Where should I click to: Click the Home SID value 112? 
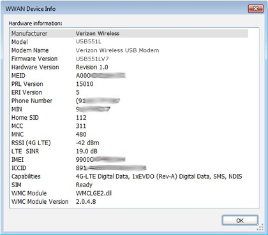click(81, 118)
